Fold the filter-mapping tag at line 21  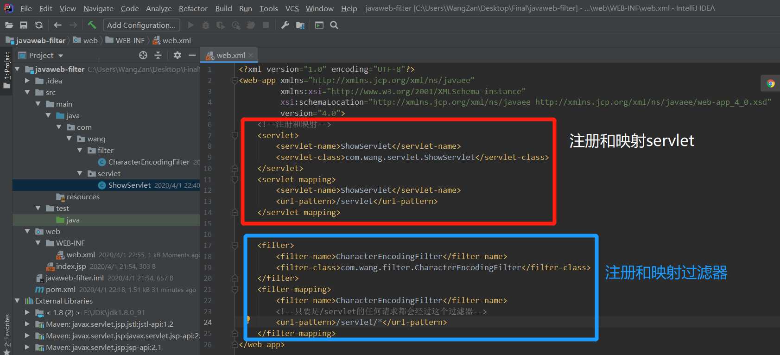pyautogui.click(x=235, y=289)
